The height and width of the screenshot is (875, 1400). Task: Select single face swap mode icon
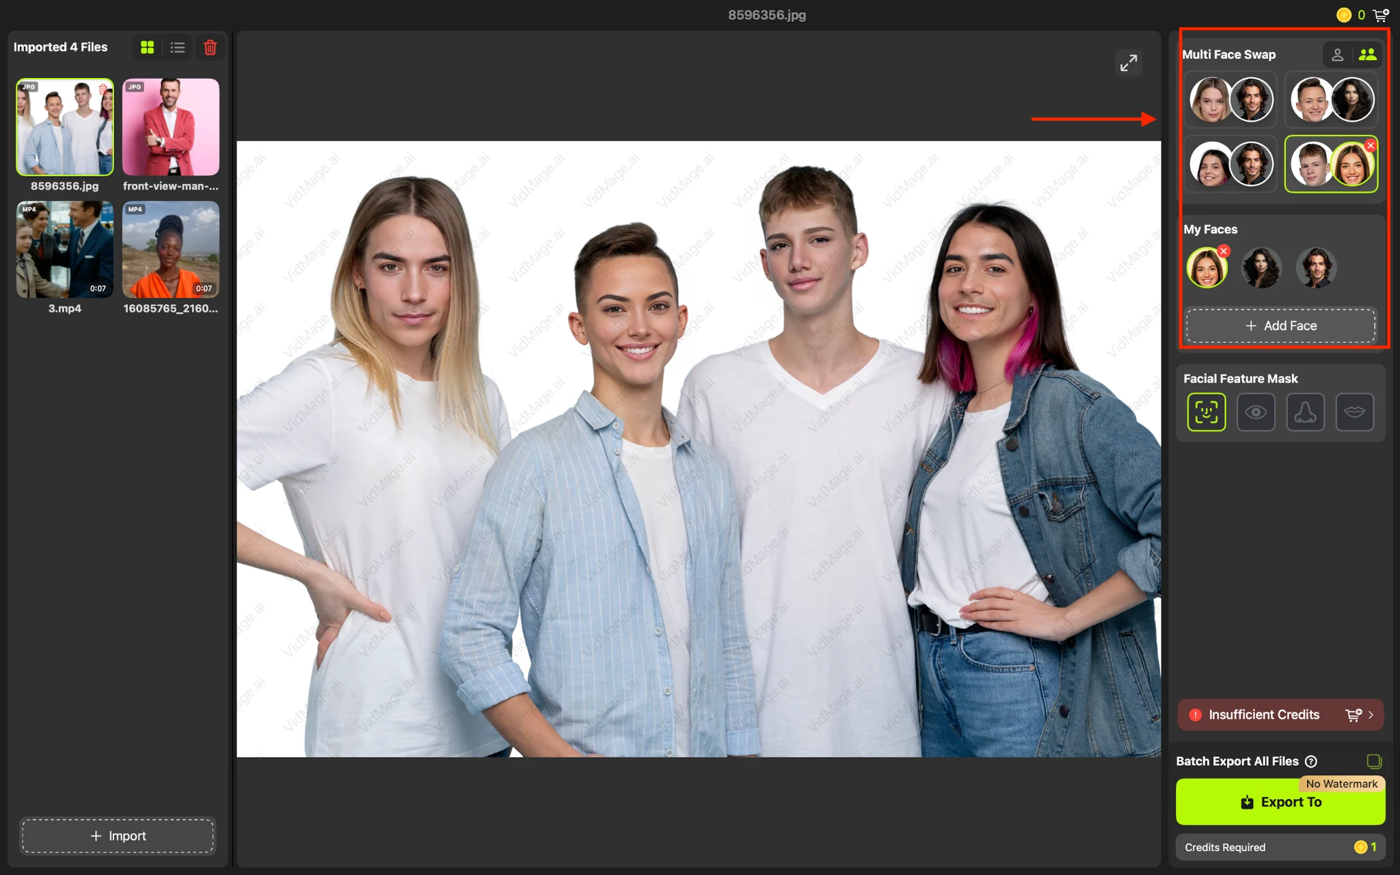pyautogui.click(x=1338, y=55)
